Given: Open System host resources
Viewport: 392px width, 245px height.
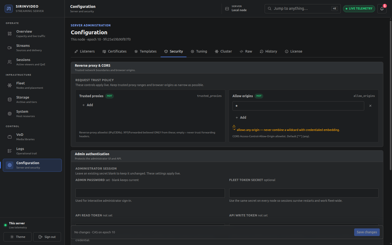Looking at the screenshot, I should (32, 114).
